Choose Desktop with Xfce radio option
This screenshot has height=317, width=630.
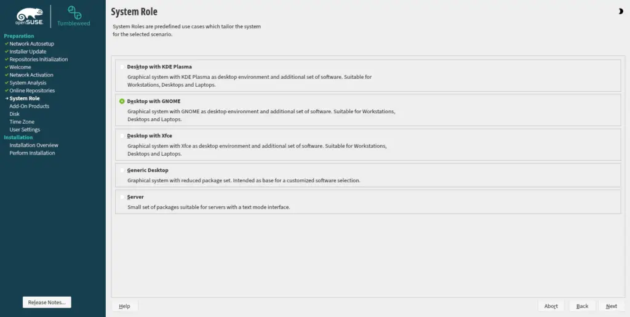[122, 135]
